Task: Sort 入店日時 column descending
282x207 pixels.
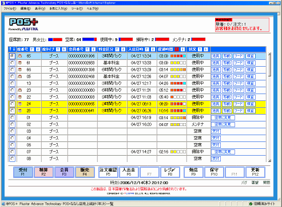Action: click(x=153, y=50)
